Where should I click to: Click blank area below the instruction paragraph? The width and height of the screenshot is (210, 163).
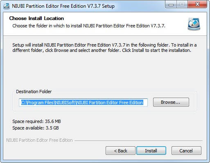(104, 71)
